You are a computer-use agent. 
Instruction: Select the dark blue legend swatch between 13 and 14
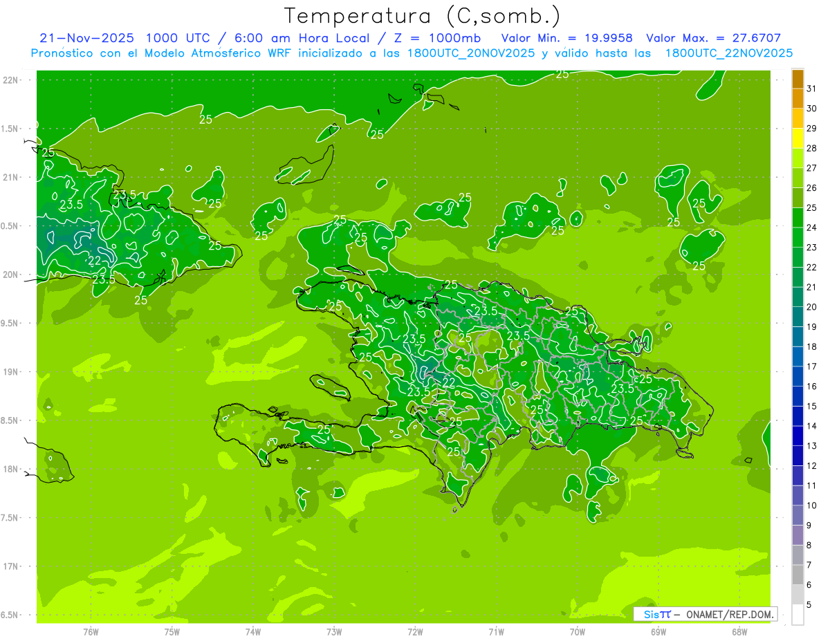(x=797, y=436)
